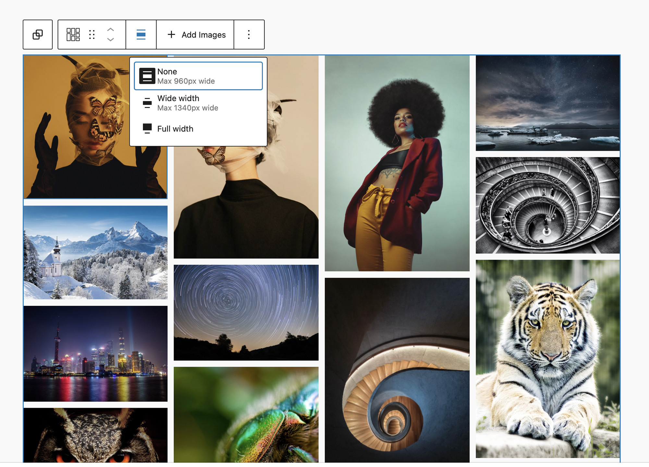The height and width of the screenshot is (467, 649).
Task: Click the plus icon beside Add Images
Action: coord(171,34)
